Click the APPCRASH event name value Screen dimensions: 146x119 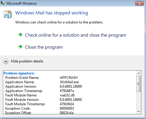69,78
